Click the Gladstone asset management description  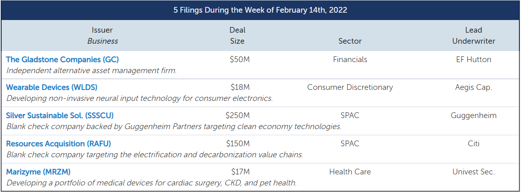click(91, 70)
